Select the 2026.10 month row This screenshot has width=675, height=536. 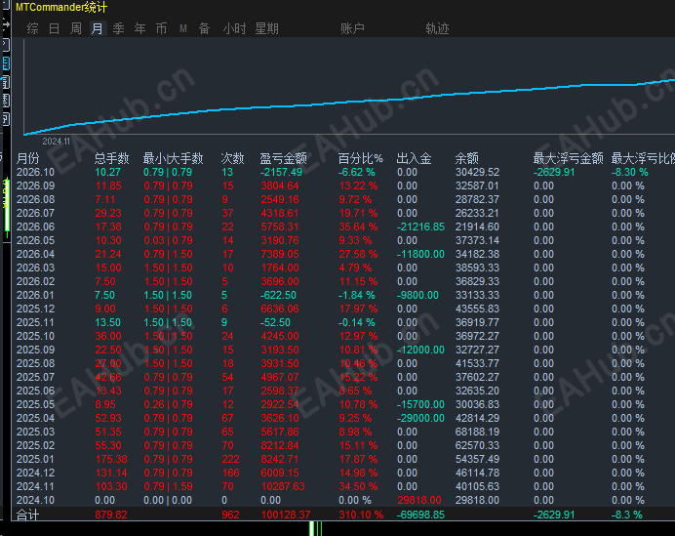pos(343,172)
